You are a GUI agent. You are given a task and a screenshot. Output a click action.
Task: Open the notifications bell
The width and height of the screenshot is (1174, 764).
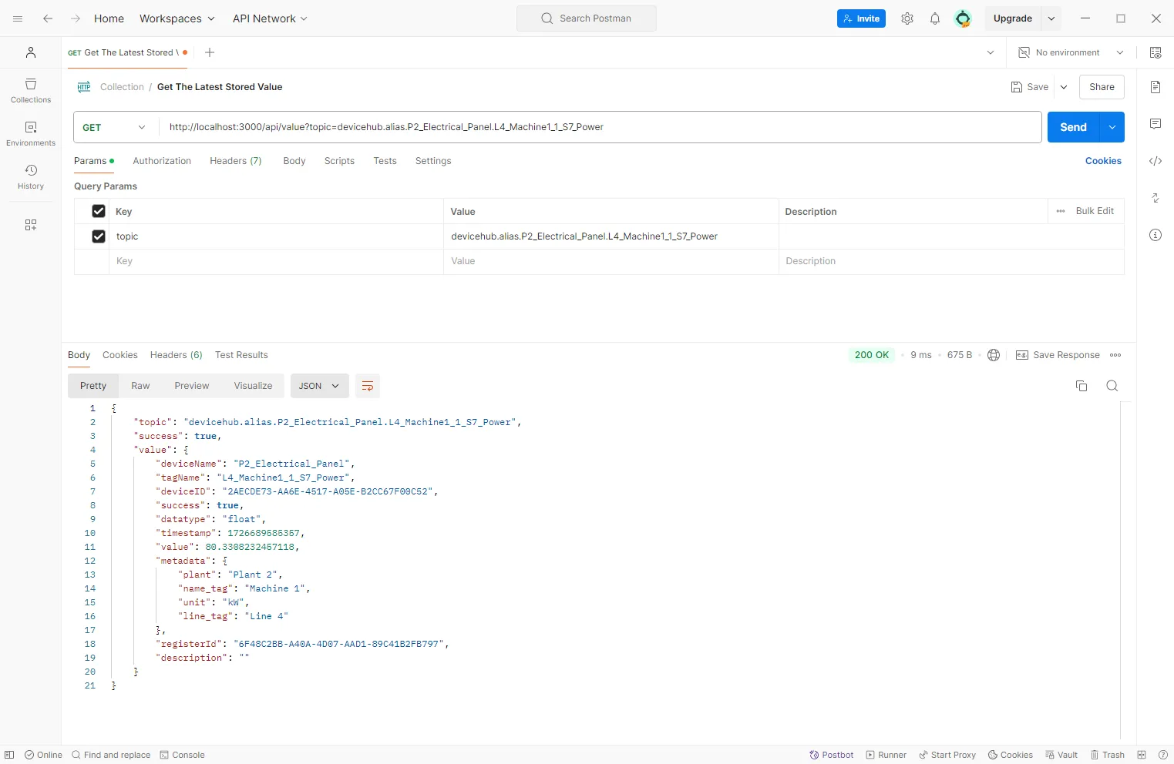point(935,18)
